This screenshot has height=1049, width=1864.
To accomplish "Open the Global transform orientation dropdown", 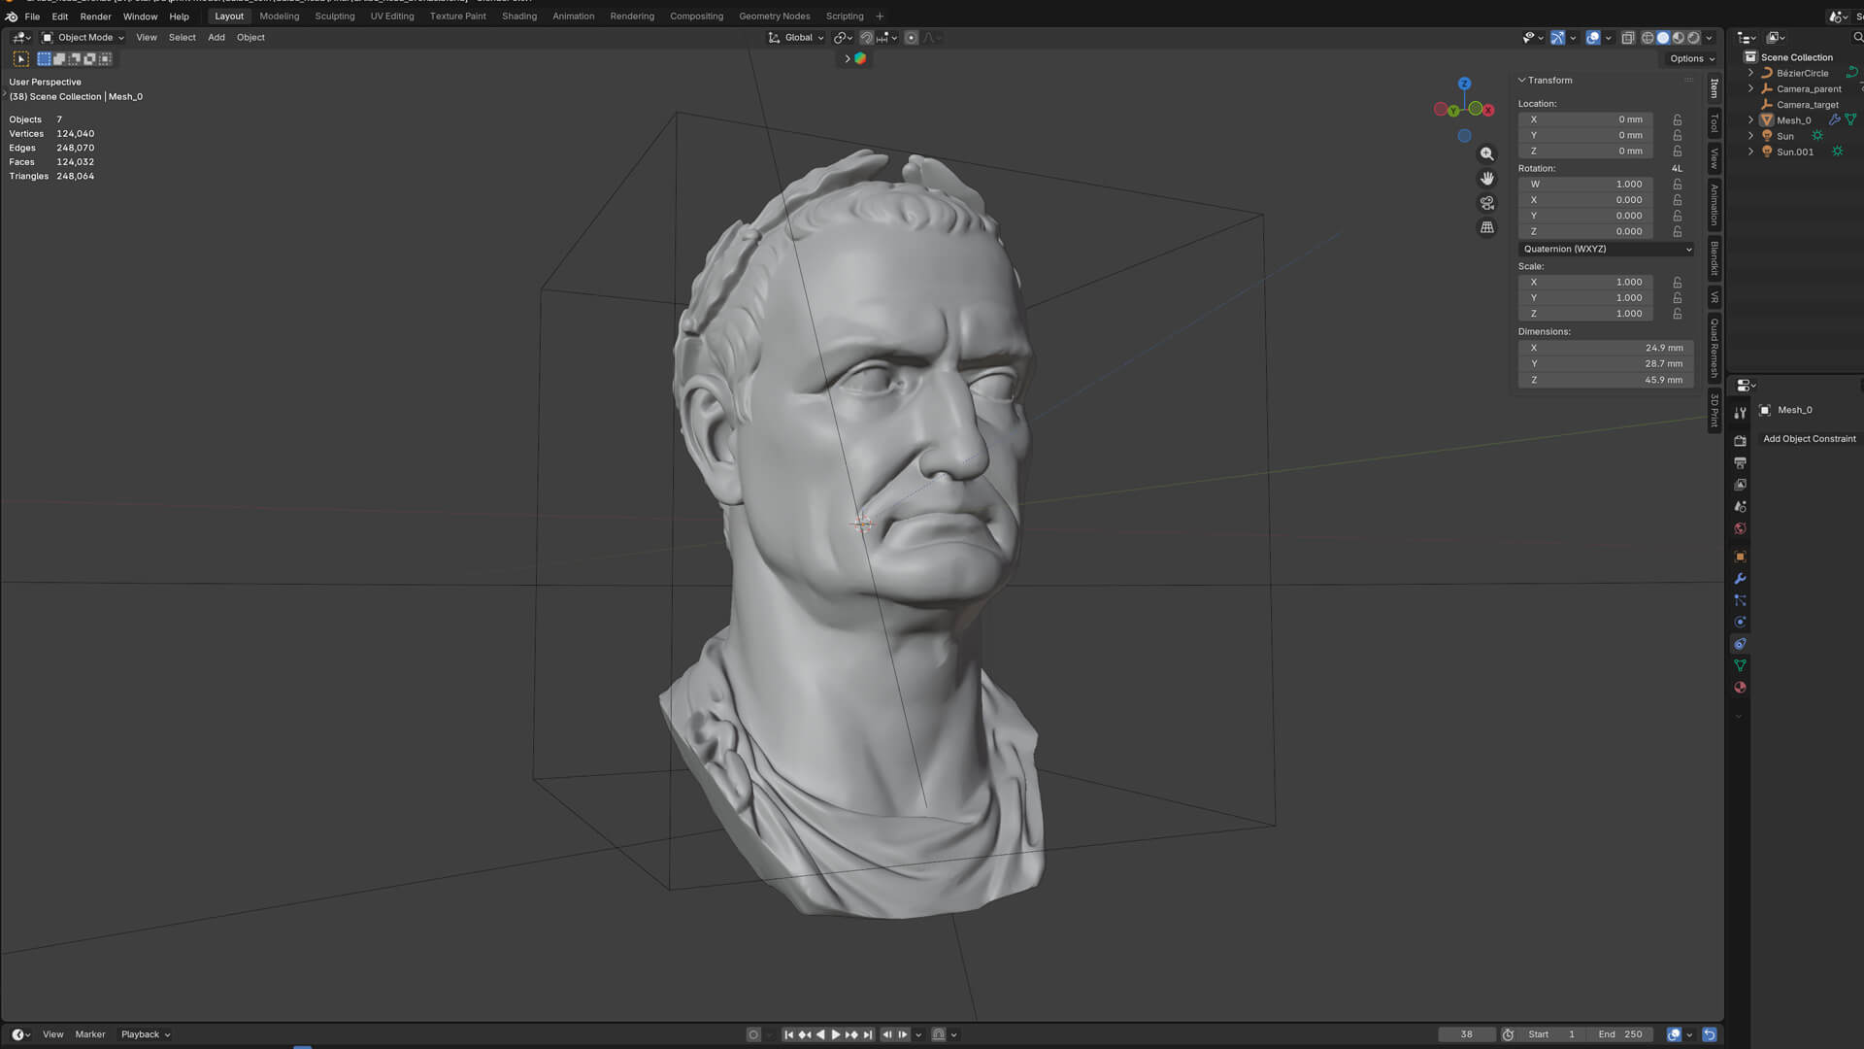I will click(796, 38).
